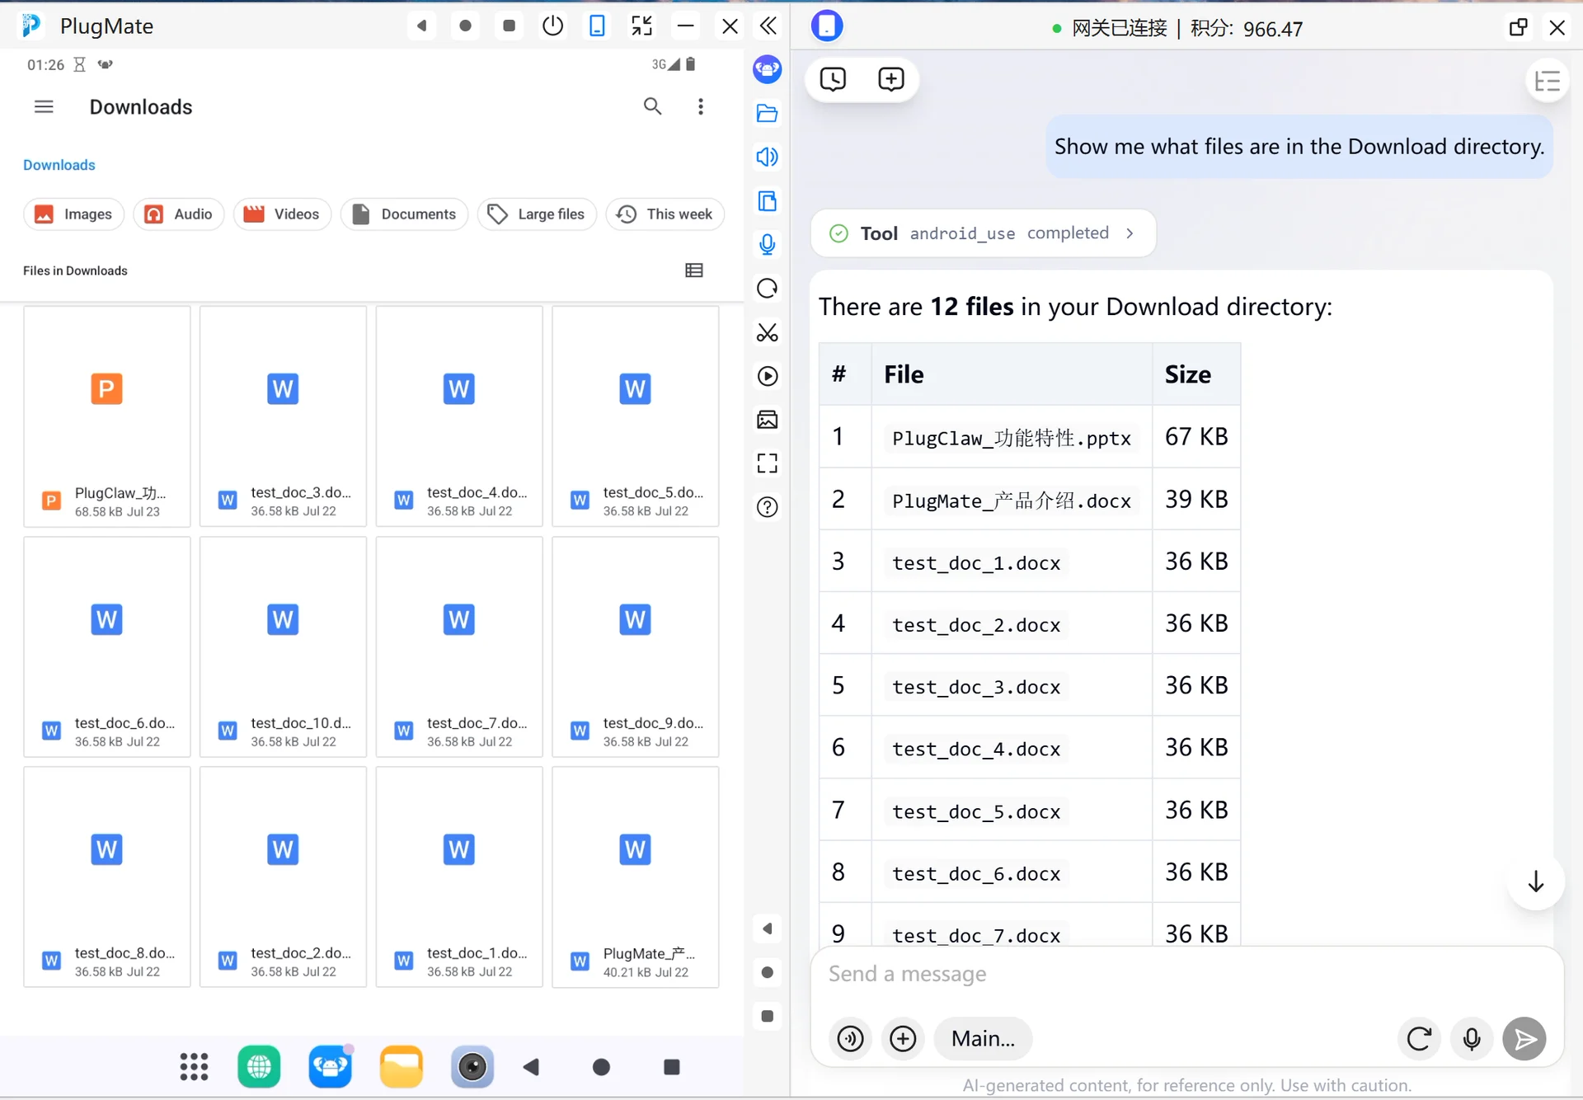The width and height of the screenshot is (1583, 1100).
Task: Toggle the chat outline panel icon
Action: [1548, 81]
